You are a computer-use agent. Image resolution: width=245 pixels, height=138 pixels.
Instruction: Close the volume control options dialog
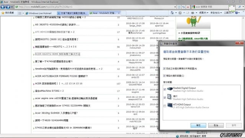pyautogui.click(x=240, y=43)
